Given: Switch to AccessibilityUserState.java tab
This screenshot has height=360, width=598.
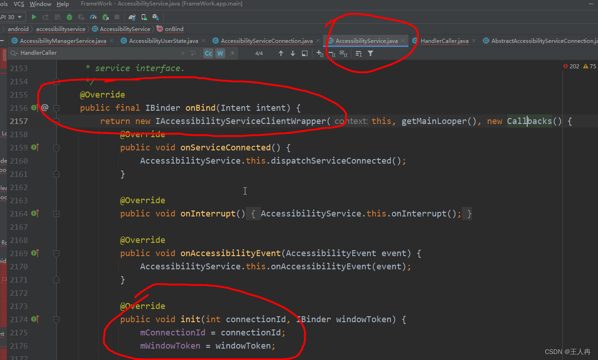Looking at the screenshot, I should pyautogui.click(x=164, y=41).
